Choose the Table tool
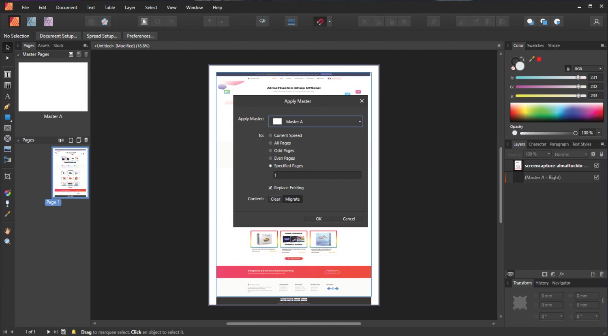 click(x=7, y=86)
